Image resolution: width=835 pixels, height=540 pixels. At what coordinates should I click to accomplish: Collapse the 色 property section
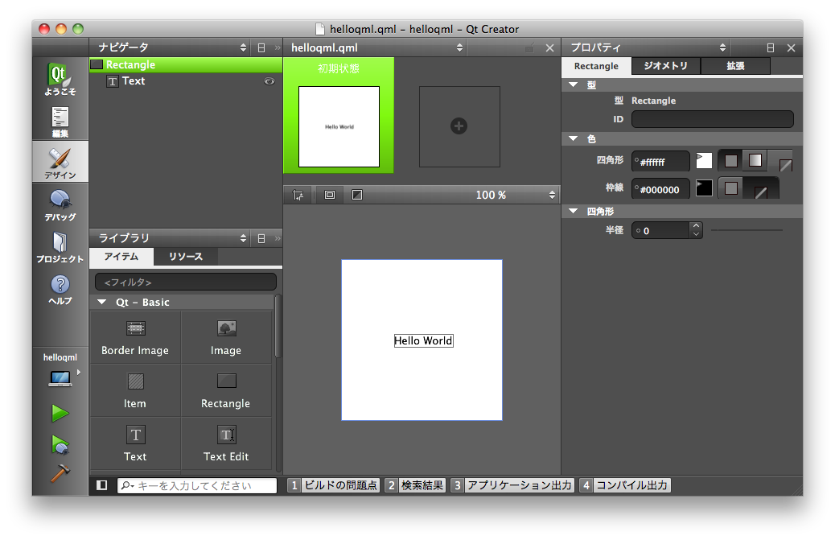tap(574, 138)
